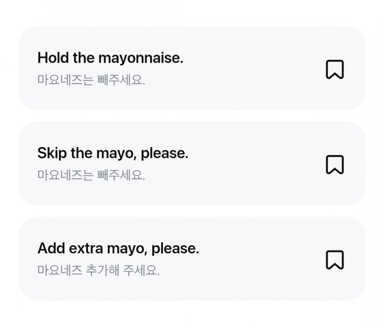This screenshot has height=328, width=384.
Task: Click the word "Hold" in first card
Action: [x=53, y=58]
